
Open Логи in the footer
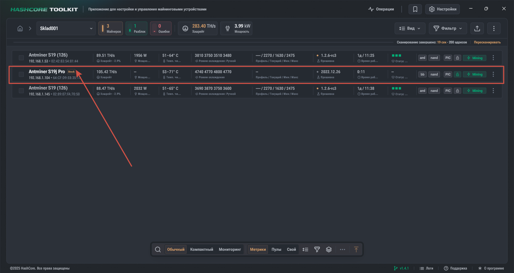(426, 268)
